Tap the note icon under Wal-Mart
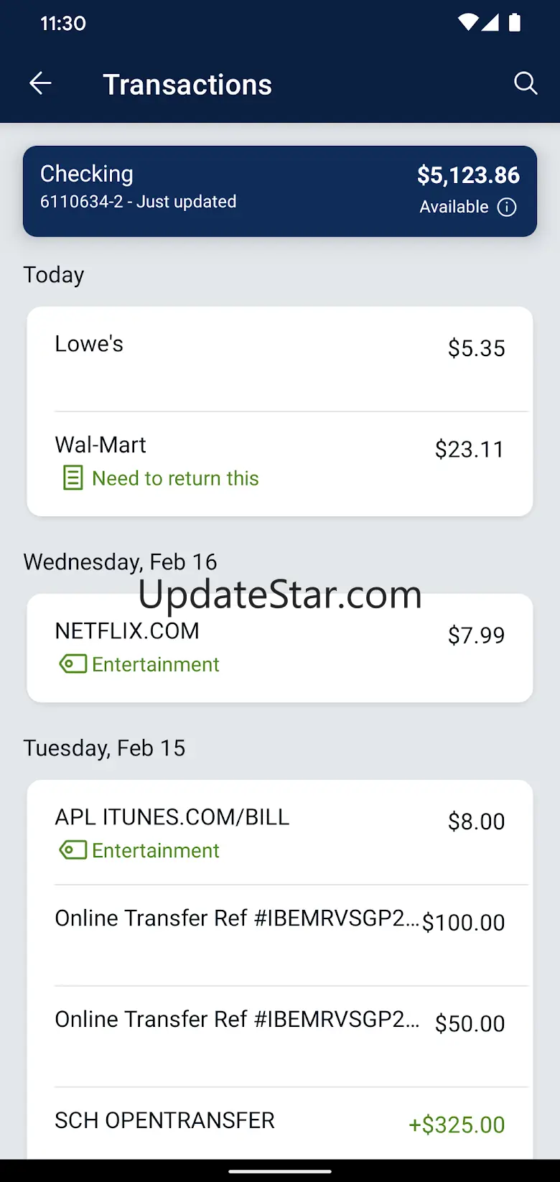The height and width of the screenshot is (1182, 560). (73, 478)
